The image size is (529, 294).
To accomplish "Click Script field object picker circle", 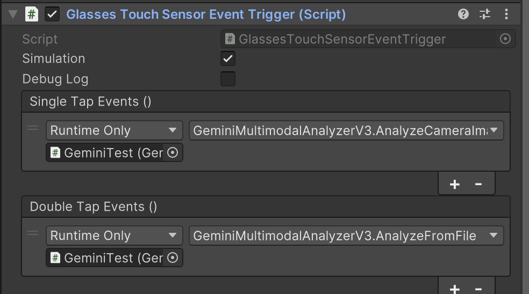I will [505, 39].
